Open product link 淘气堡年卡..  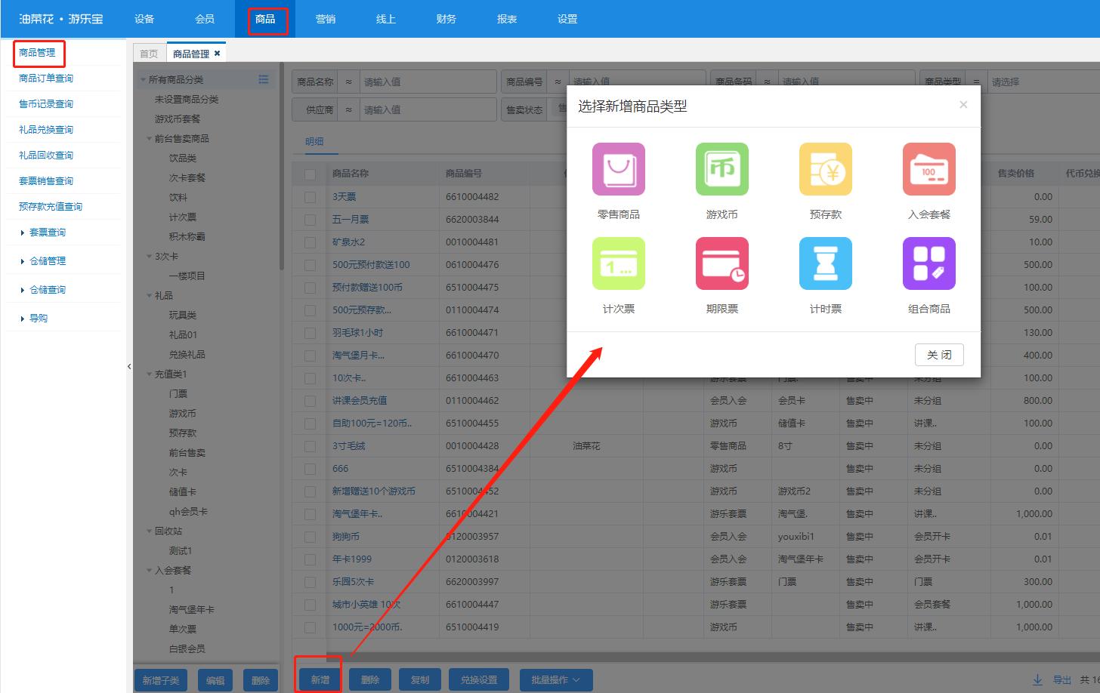click(x=357, y=514)
